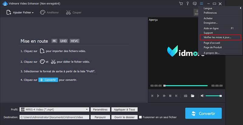The height and width of the screenshot is (125, 243).
Task: Enable Fusionner en un seul fichier
Action: coord(140,117)
